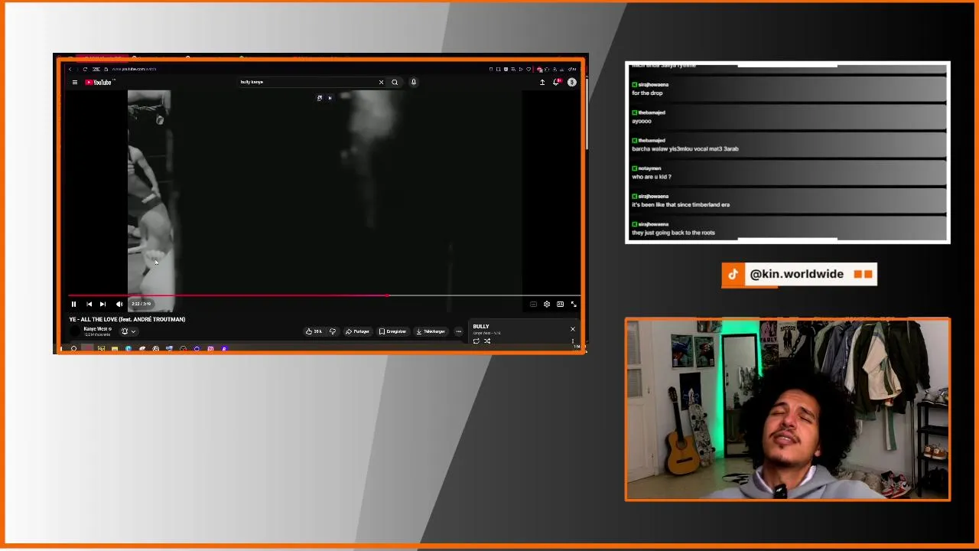This screenshot has width=979, height=551.
Task: Close the BULLY playlist panel
Action: pyautogui.click(x=572, y=329)
